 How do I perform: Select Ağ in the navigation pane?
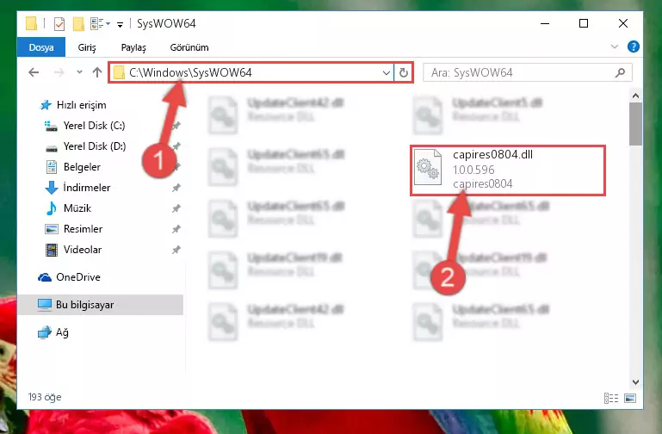(62, 332)
